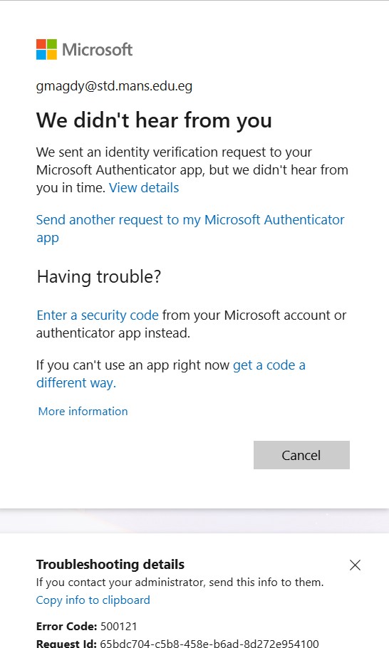This screenshot has width=389, height=648.
Task: Send another request to Microsoft Authenticator app
Action: pos(190,229)
